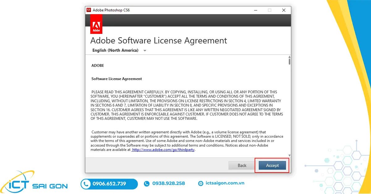The height and width of the screenshot is (194, 371).
Task: Click the scrollbar thumb
Action: tap(289, 62)
